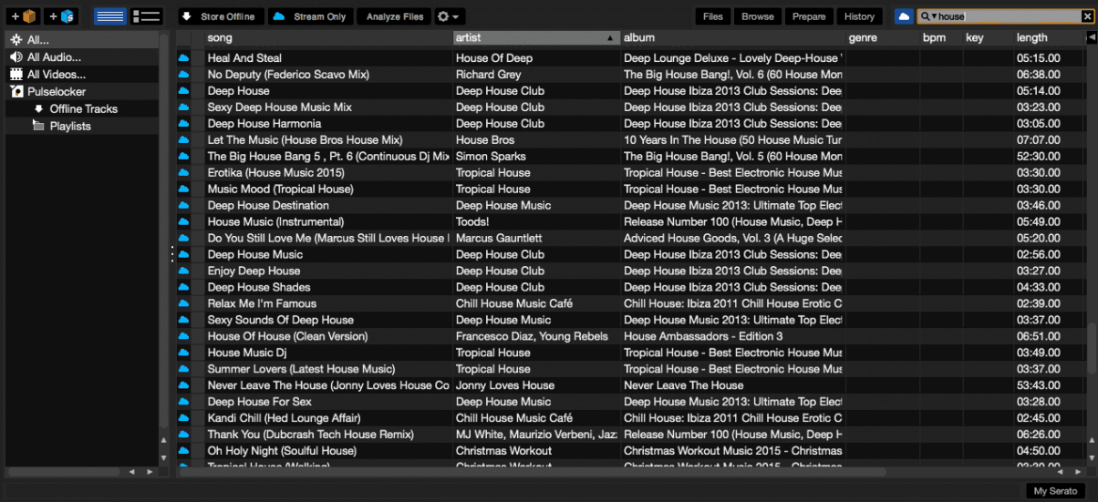Open the Files panel
This screenshot has height=502, width=1098.
(713, 16)
